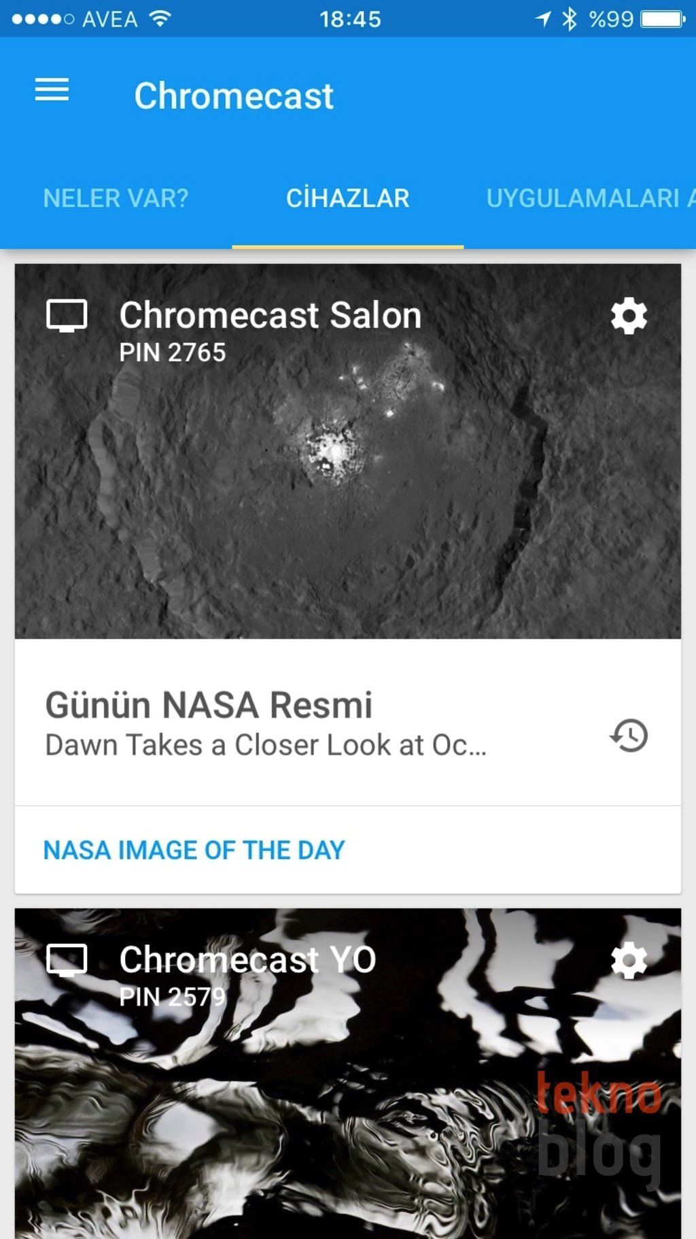
Task: Tap the Ceres crater backdrop image
Action: [347, 490]
